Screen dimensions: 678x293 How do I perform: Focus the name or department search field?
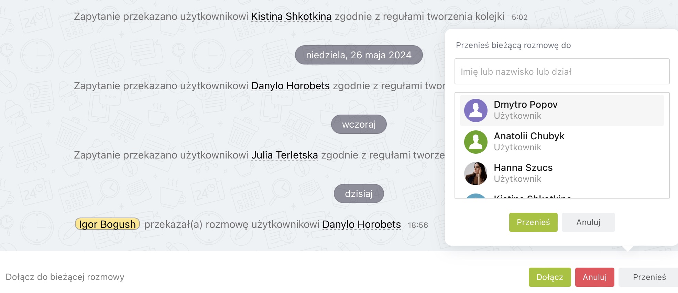click(562, 71)
